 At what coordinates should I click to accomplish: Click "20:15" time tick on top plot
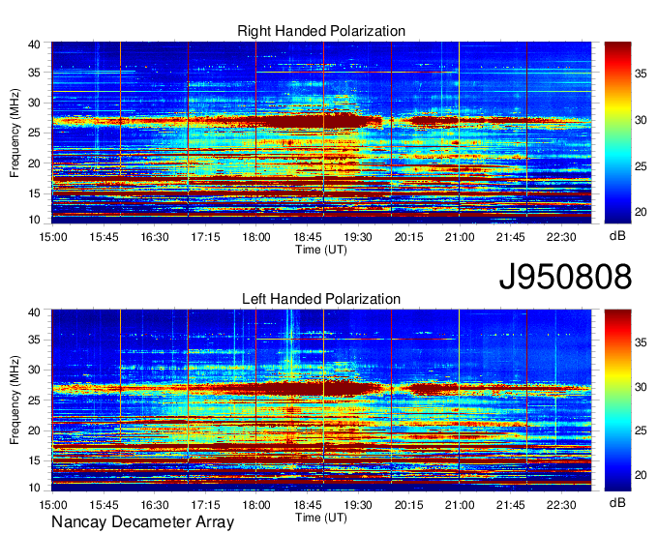click(408, 237)
